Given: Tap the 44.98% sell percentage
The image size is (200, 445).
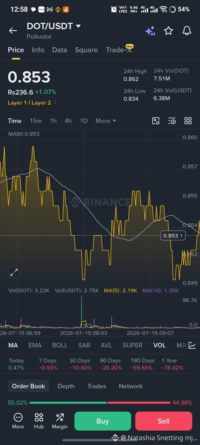Looking at the screenshot, I should coord(182,402).
